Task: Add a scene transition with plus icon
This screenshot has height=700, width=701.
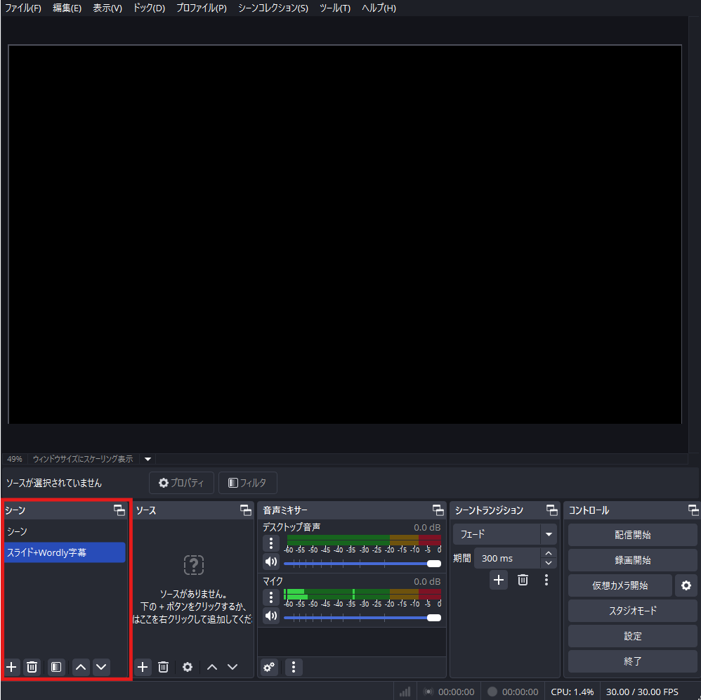Action: coord(499,580)
